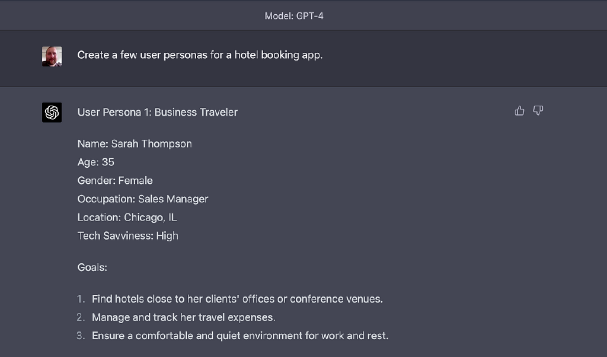The height and width of the screenshot is (357, 607).
Task: Click the Tech Savviness: High line
Action: (127, 236)
